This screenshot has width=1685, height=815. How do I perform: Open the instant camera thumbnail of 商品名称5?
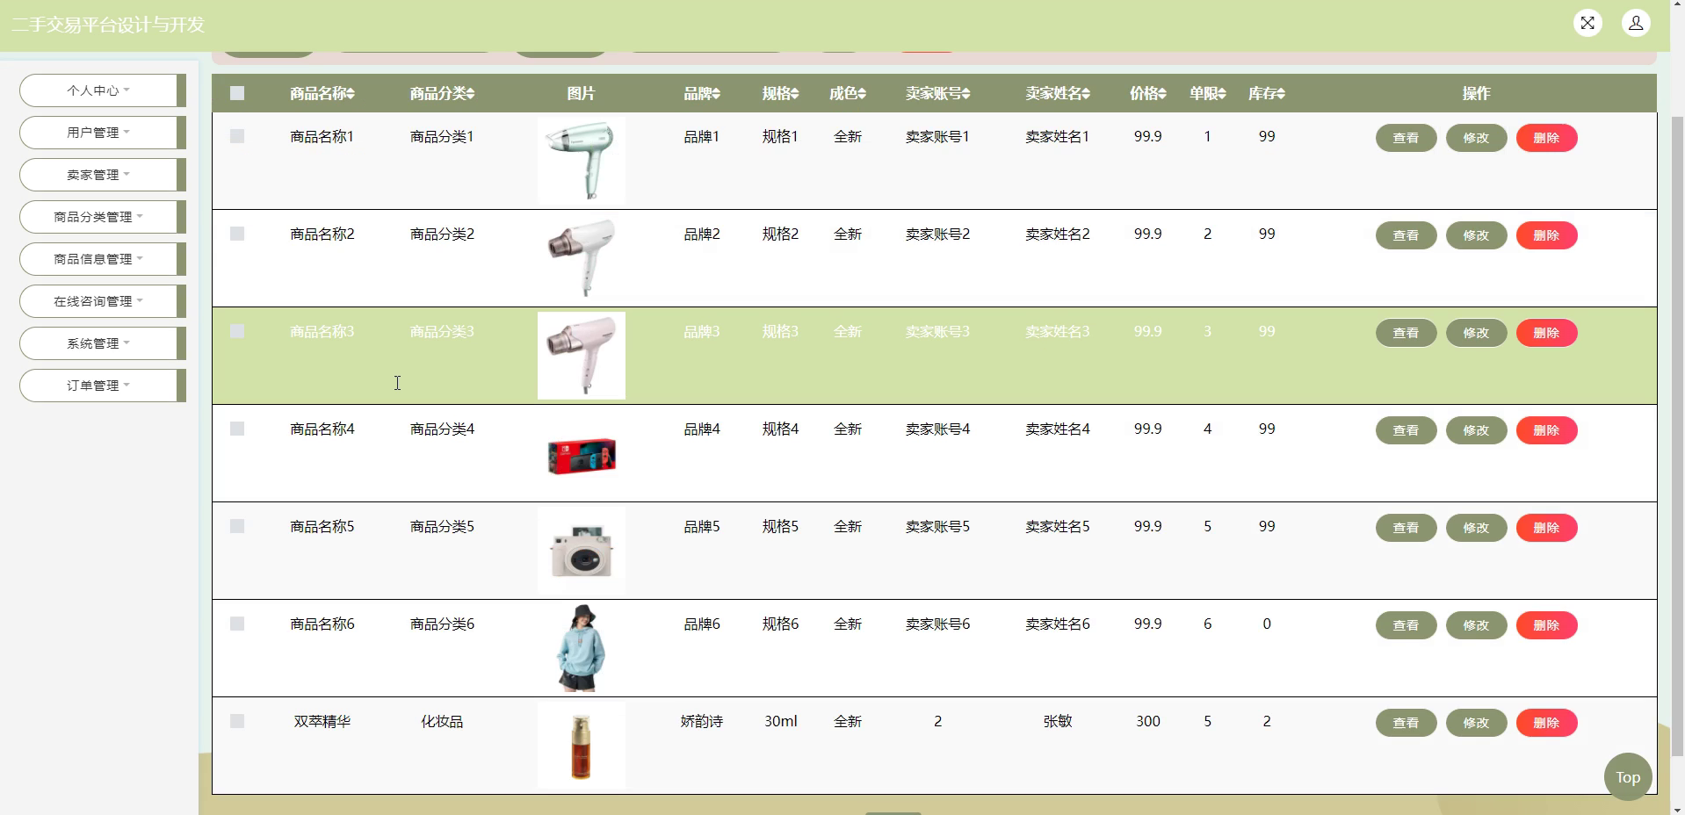click(582, 551)
